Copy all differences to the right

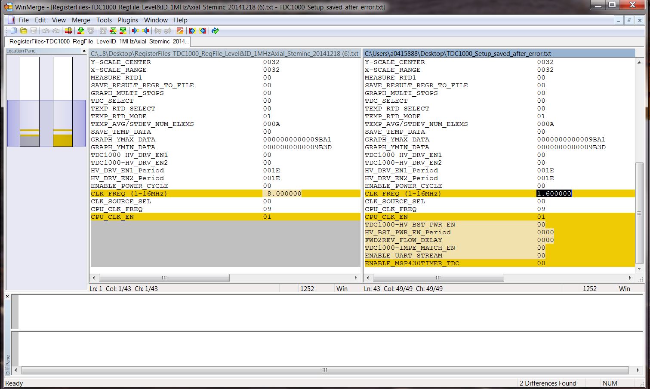click(x=192, y=31)
